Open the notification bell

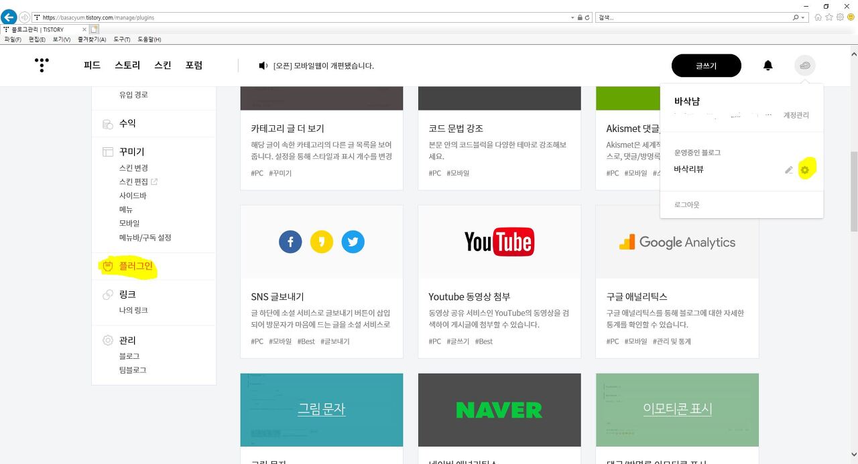click(768, 65)
